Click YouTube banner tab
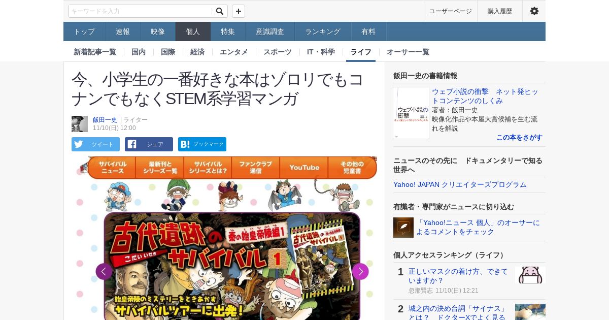609x320 pixels. 303,168
